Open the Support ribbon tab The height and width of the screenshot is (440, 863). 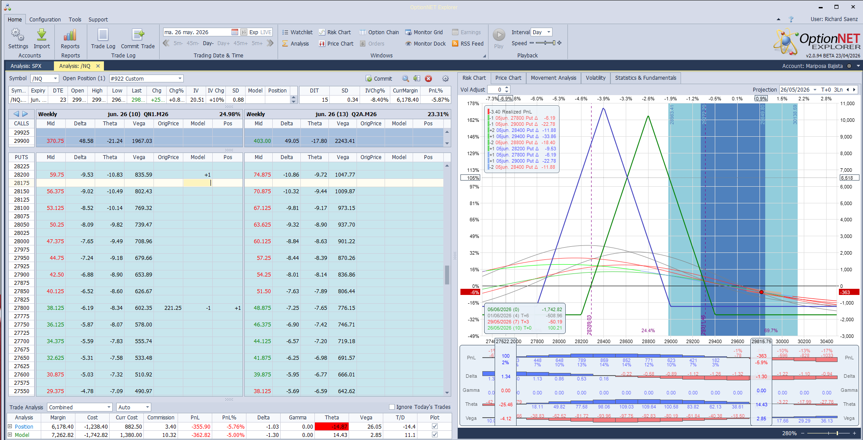point(98,19)
